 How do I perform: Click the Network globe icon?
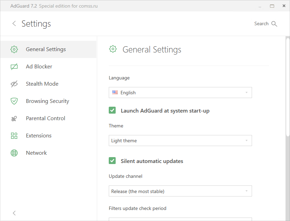[x=14, y=153]
